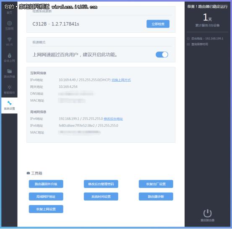Click the 局域网IP地址 button
This screenshot has width=232, height=229.
[x=46, y=196]
